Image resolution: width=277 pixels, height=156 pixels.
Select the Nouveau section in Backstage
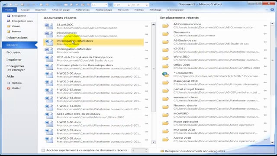(x=14, y=52)
